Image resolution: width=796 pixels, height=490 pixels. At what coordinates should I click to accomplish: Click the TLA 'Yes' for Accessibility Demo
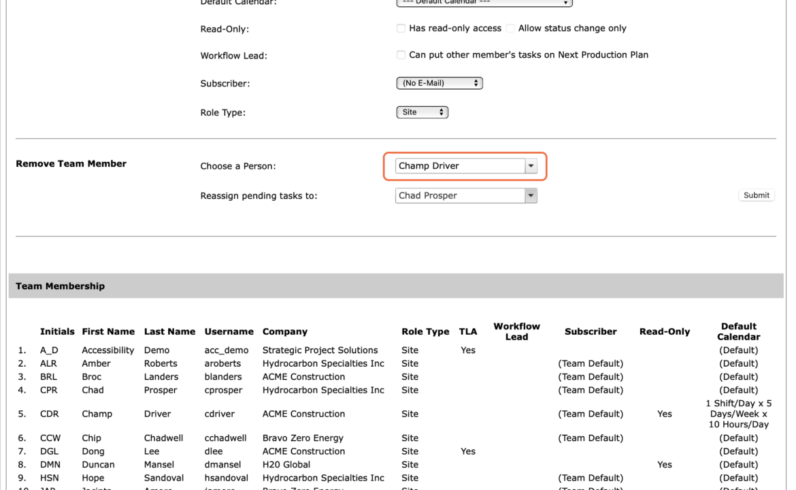(x=468, y=350)
